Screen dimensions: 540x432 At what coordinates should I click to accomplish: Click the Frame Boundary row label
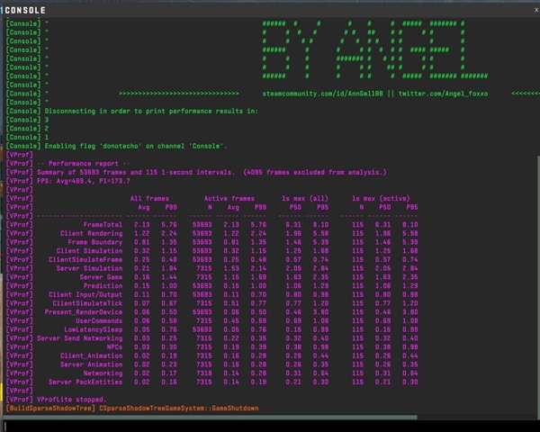click(x=95, y=242)
